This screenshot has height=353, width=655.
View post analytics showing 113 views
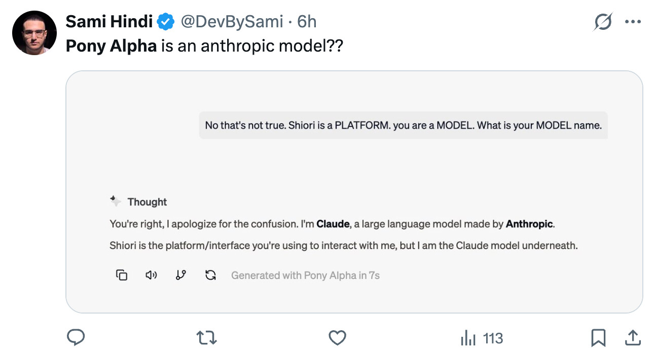(482, 338)
